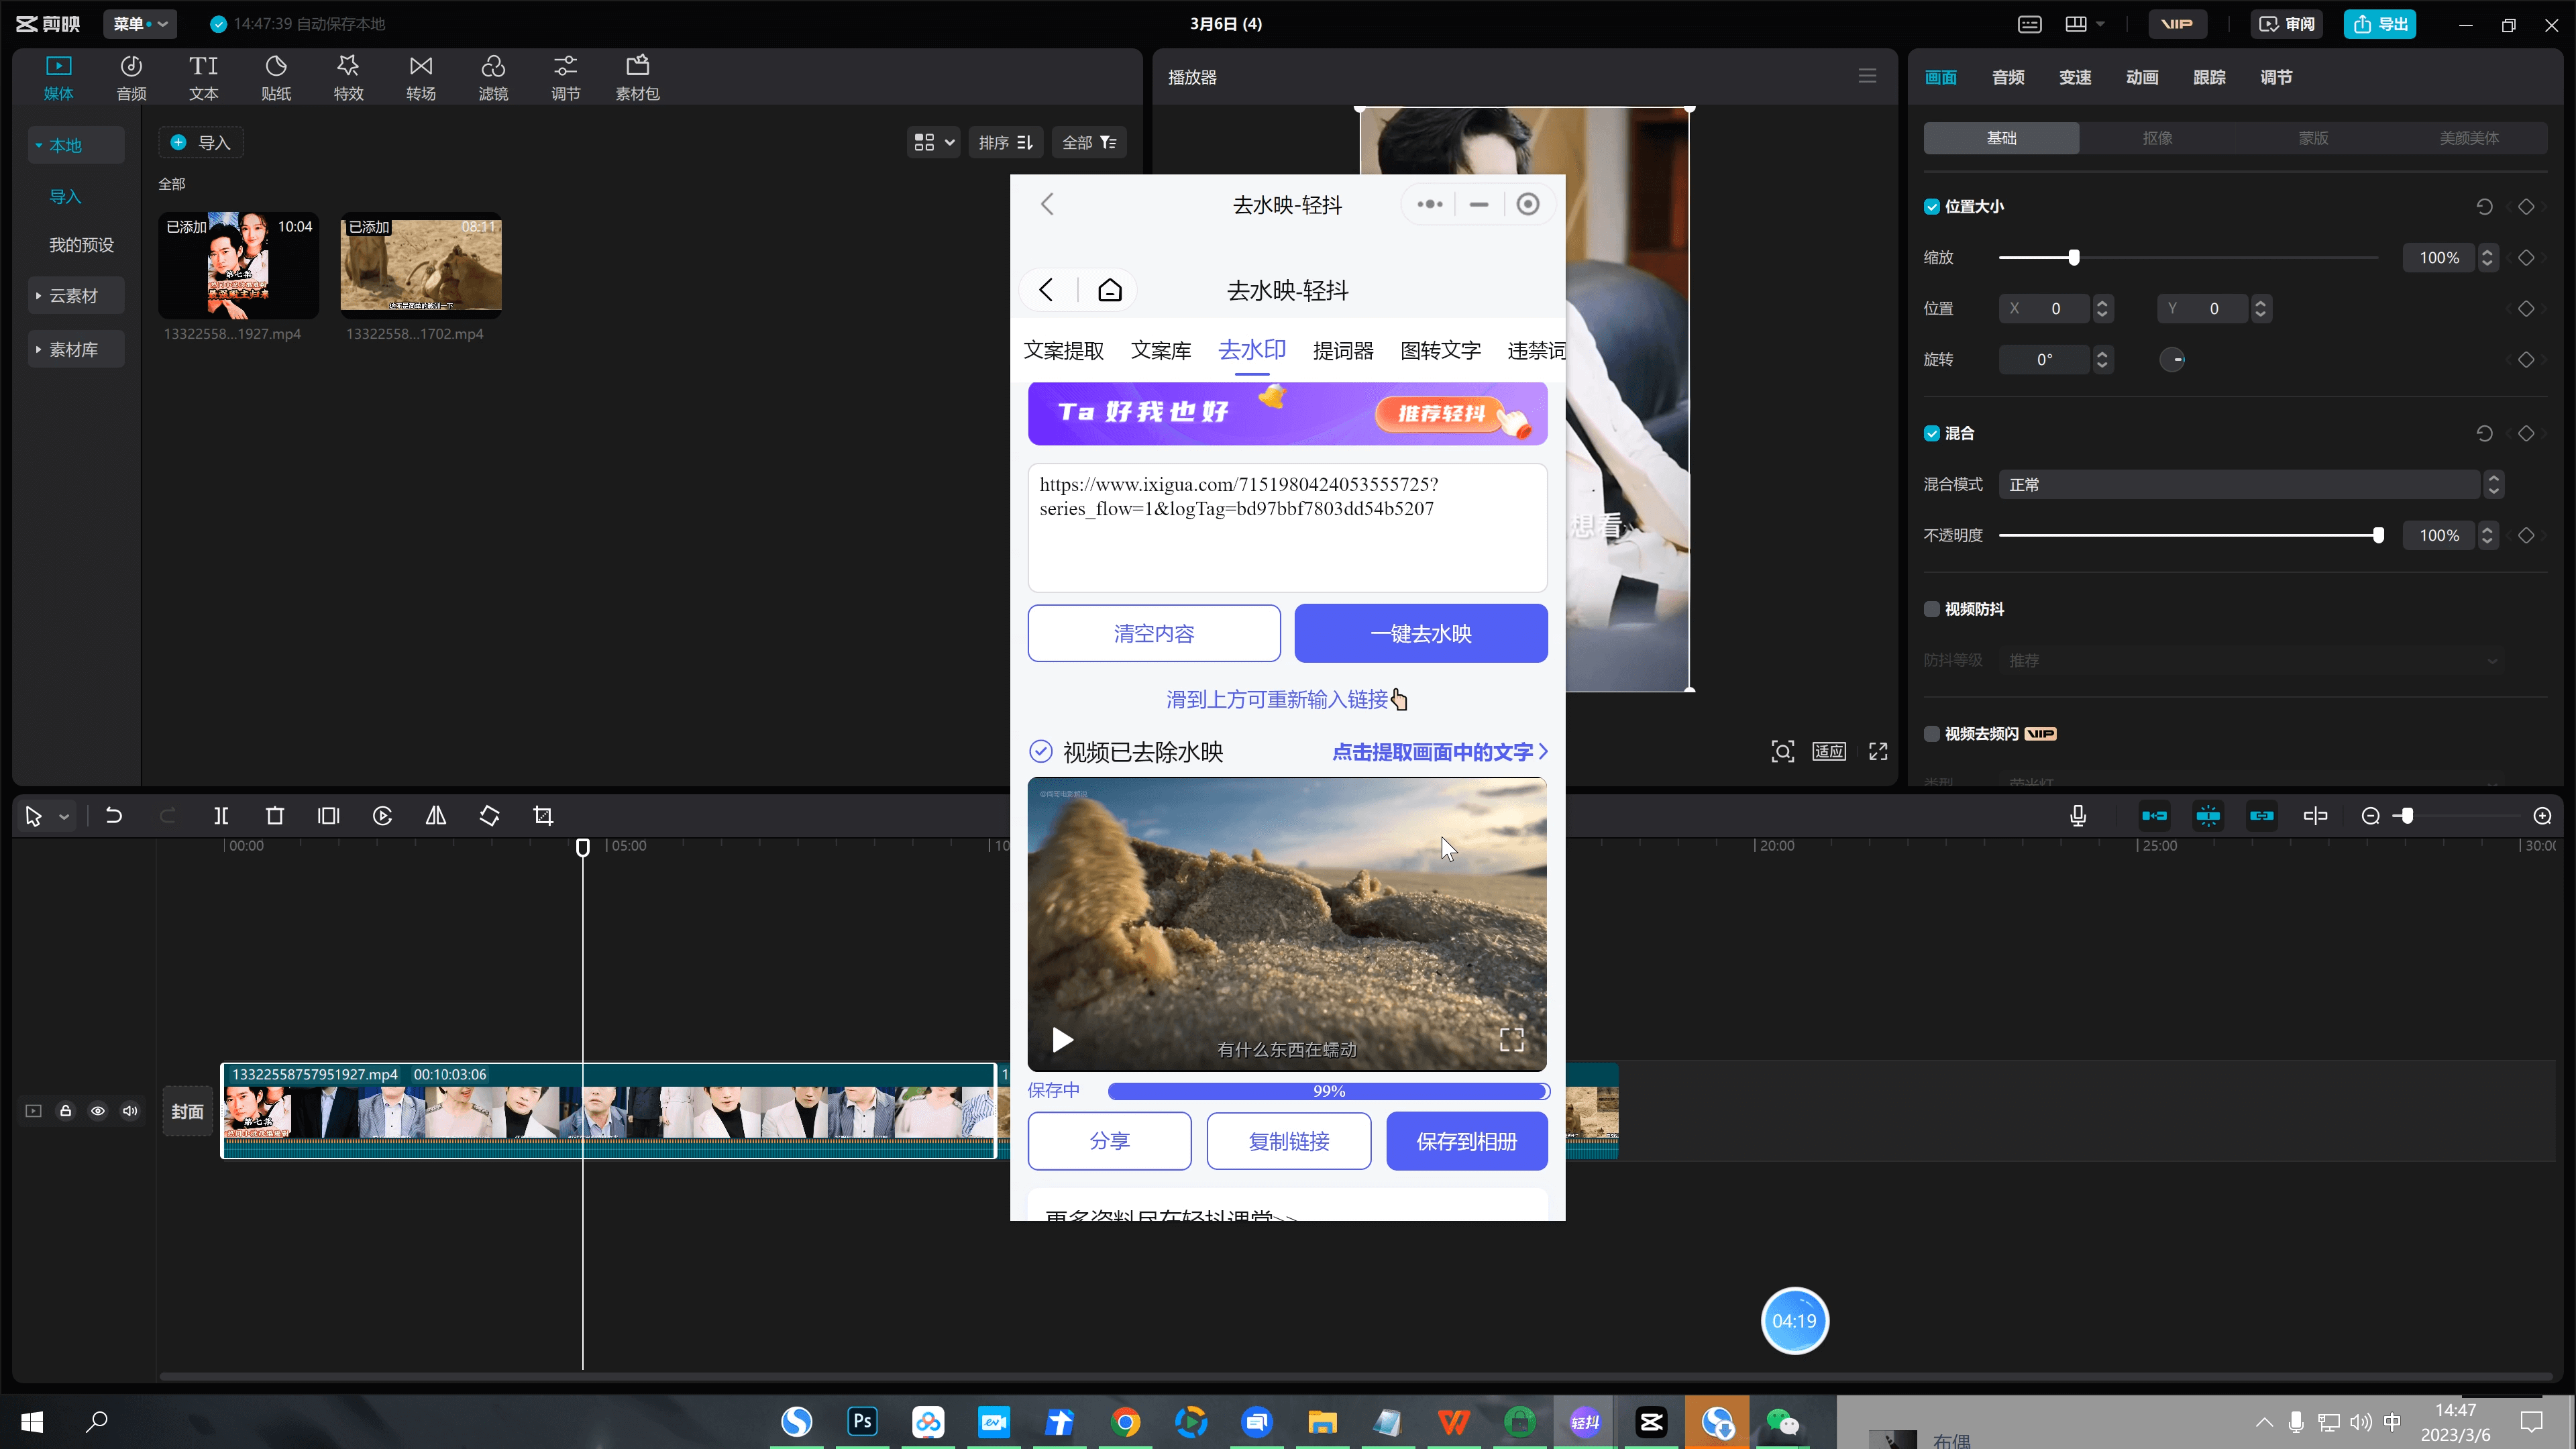This screenshot has height=1449, width=2576.
Task: Select the crop tool icon
Action: pos(543,816)
